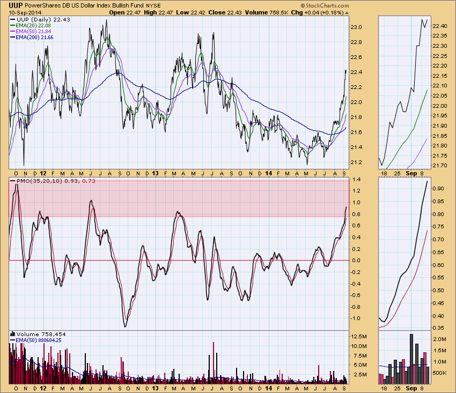
Task: Click the 12.5M volume axis label
Action: pos(359,336)
